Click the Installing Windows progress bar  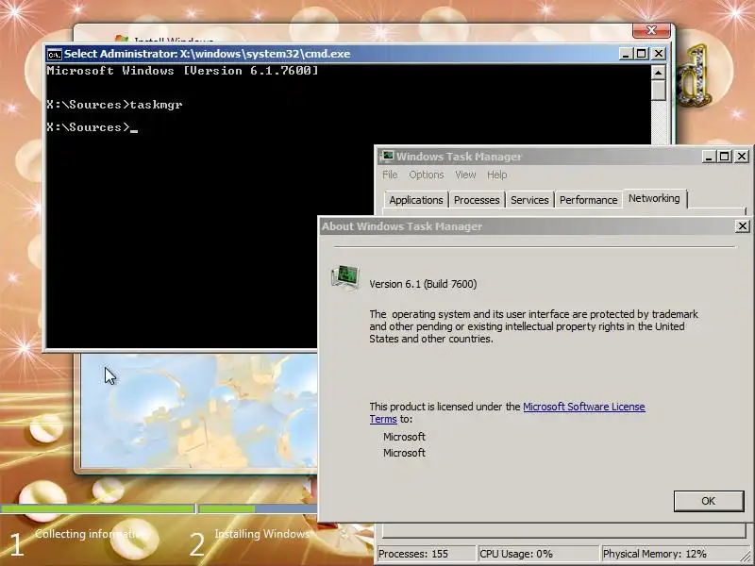(258, 508)
